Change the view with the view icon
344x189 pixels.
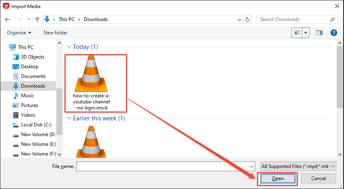tap(297, 33)
